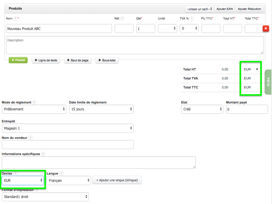This screenshot has height=204, width=272.
Task: Open the Format d'impression dropdown
Action: click(45, 196)
